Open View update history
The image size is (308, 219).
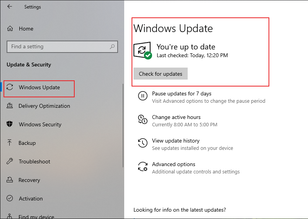(176, 141)
